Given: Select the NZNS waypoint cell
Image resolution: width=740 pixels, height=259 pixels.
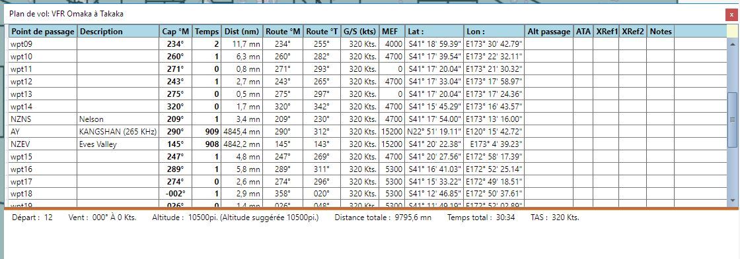Looking at the screenshot, I should coord(43,119).
